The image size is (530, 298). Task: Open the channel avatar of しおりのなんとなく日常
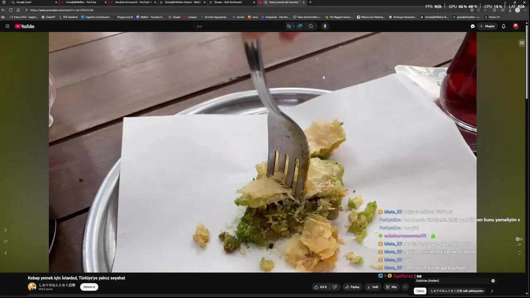[x=32, y=286]
